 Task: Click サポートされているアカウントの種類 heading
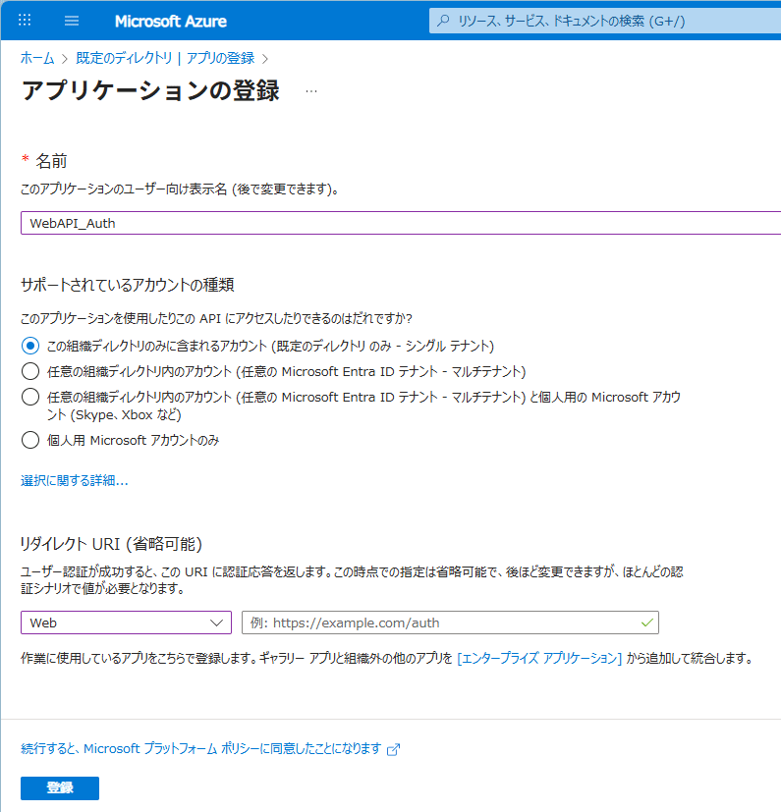pos(128,285)
